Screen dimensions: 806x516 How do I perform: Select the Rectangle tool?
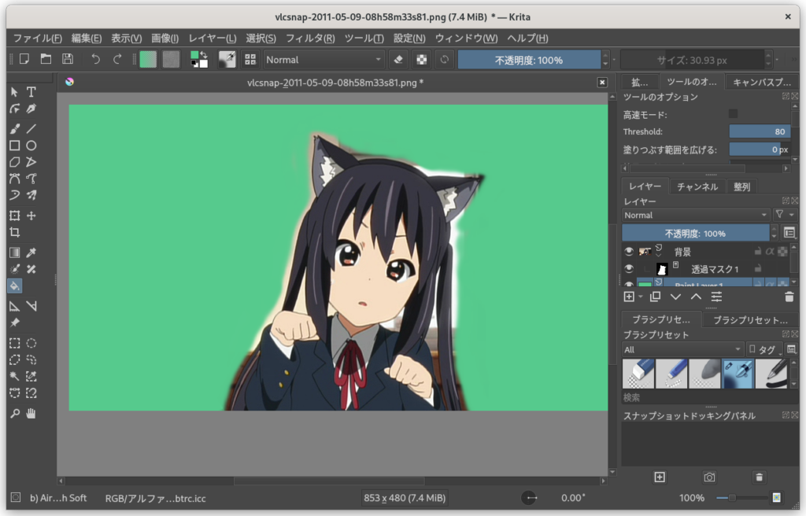coord(14,146)
